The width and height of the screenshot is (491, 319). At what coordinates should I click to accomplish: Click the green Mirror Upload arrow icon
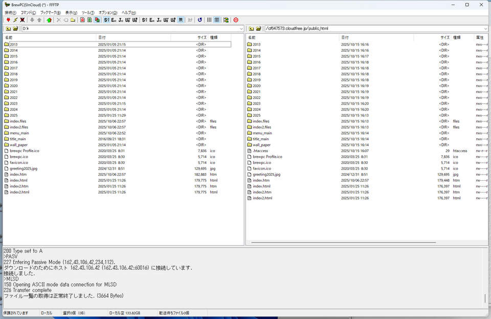click(49, 20)
